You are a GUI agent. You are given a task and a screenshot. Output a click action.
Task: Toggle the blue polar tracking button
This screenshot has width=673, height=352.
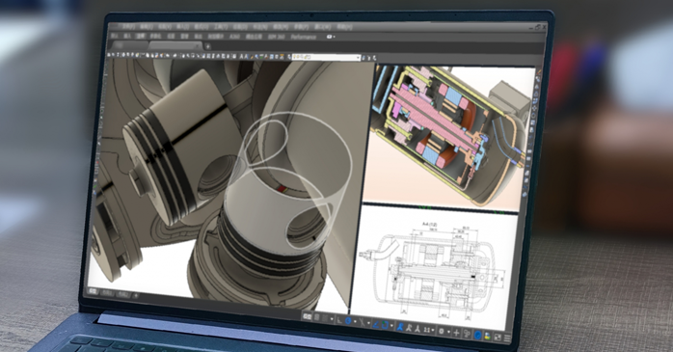click(x=348, y=321)
